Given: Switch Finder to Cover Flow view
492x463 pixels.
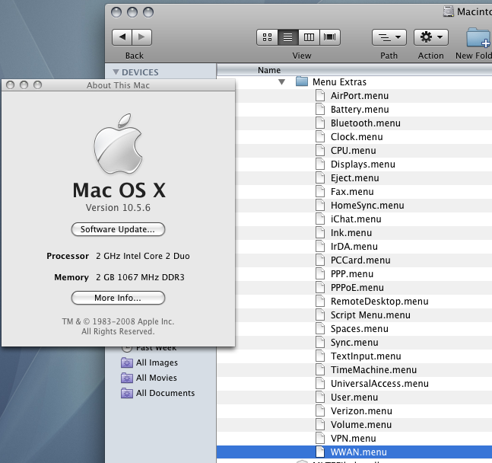Looking at the screenshot, I should pyautogui.click(x=330, y=37).
